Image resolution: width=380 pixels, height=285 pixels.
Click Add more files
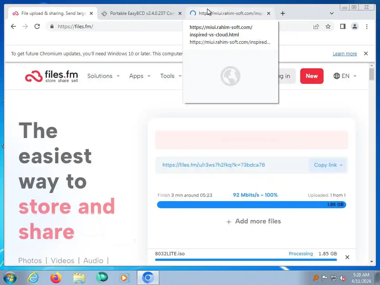pyautogui.click(x=253, y=221)
